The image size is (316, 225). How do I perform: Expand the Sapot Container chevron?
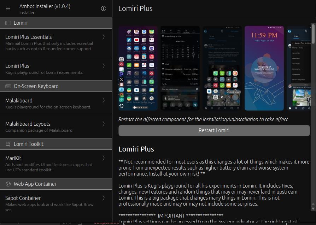(104, 198)
